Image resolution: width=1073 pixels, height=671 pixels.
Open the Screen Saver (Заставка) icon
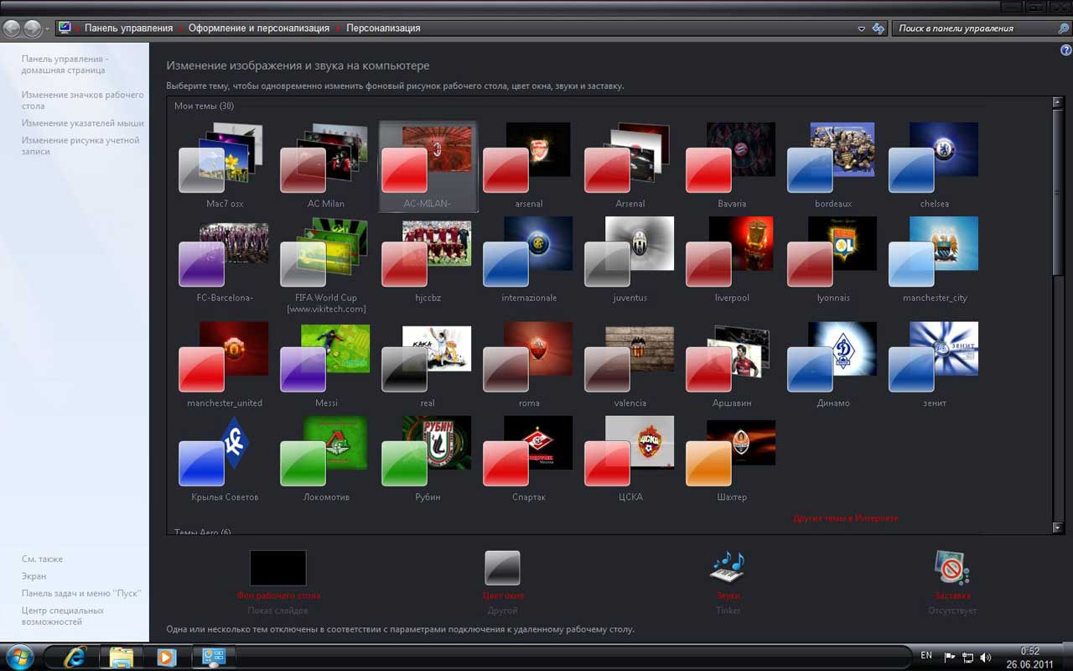point(952,568)
